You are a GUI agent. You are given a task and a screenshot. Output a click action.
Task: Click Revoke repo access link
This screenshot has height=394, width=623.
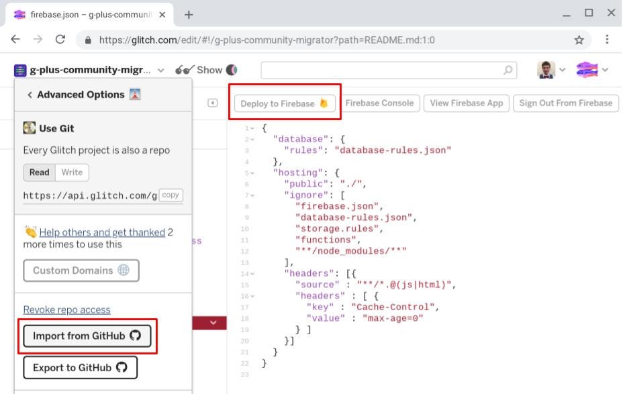(66, 310)
